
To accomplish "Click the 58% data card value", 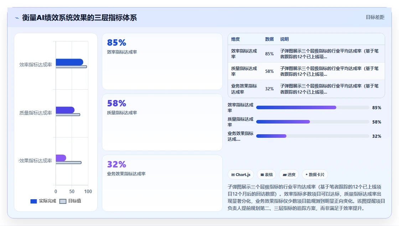I will (x=116, y=103).
